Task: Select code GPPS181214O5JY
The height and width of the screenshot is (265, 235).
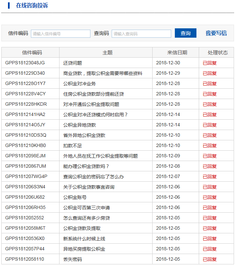Action: coord(25,125)
